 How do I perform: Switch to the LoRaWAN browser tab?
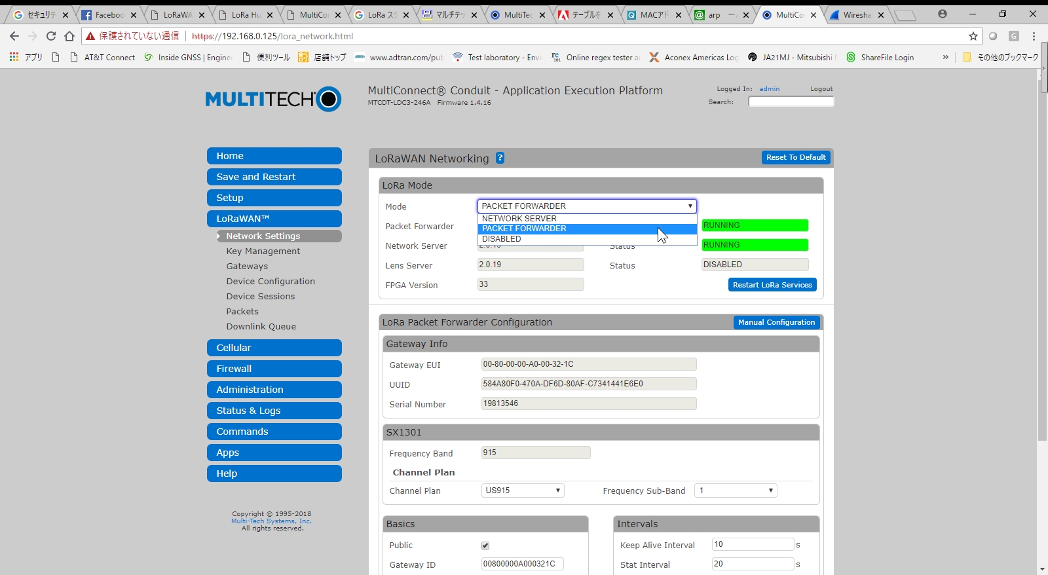[178, 14]
